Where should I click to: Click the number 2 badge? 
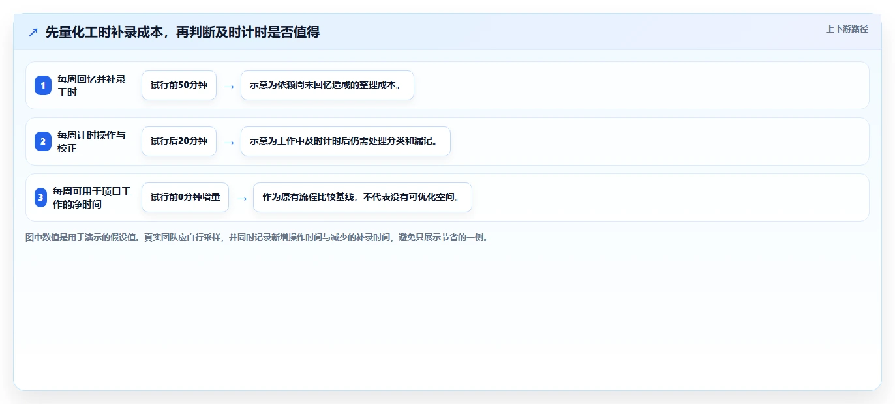43,141
